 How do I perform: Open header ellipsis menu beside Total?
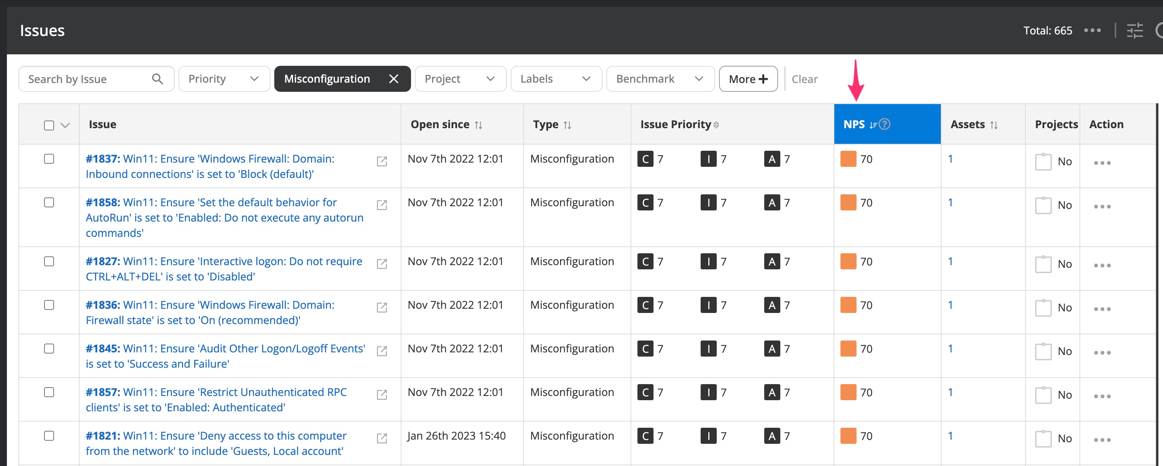[x=1092, y=31]
